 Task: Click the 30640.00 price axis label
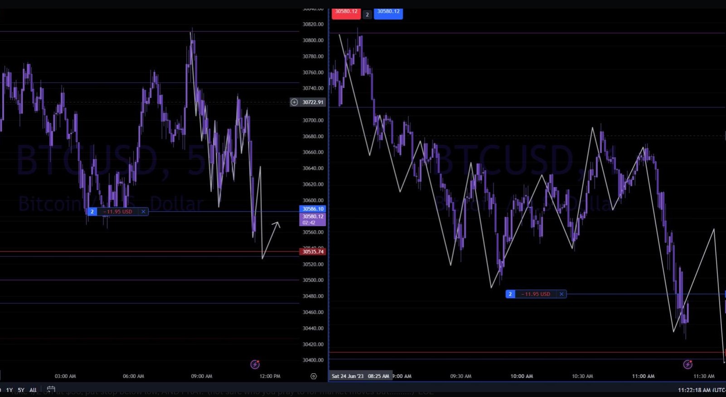313,168
